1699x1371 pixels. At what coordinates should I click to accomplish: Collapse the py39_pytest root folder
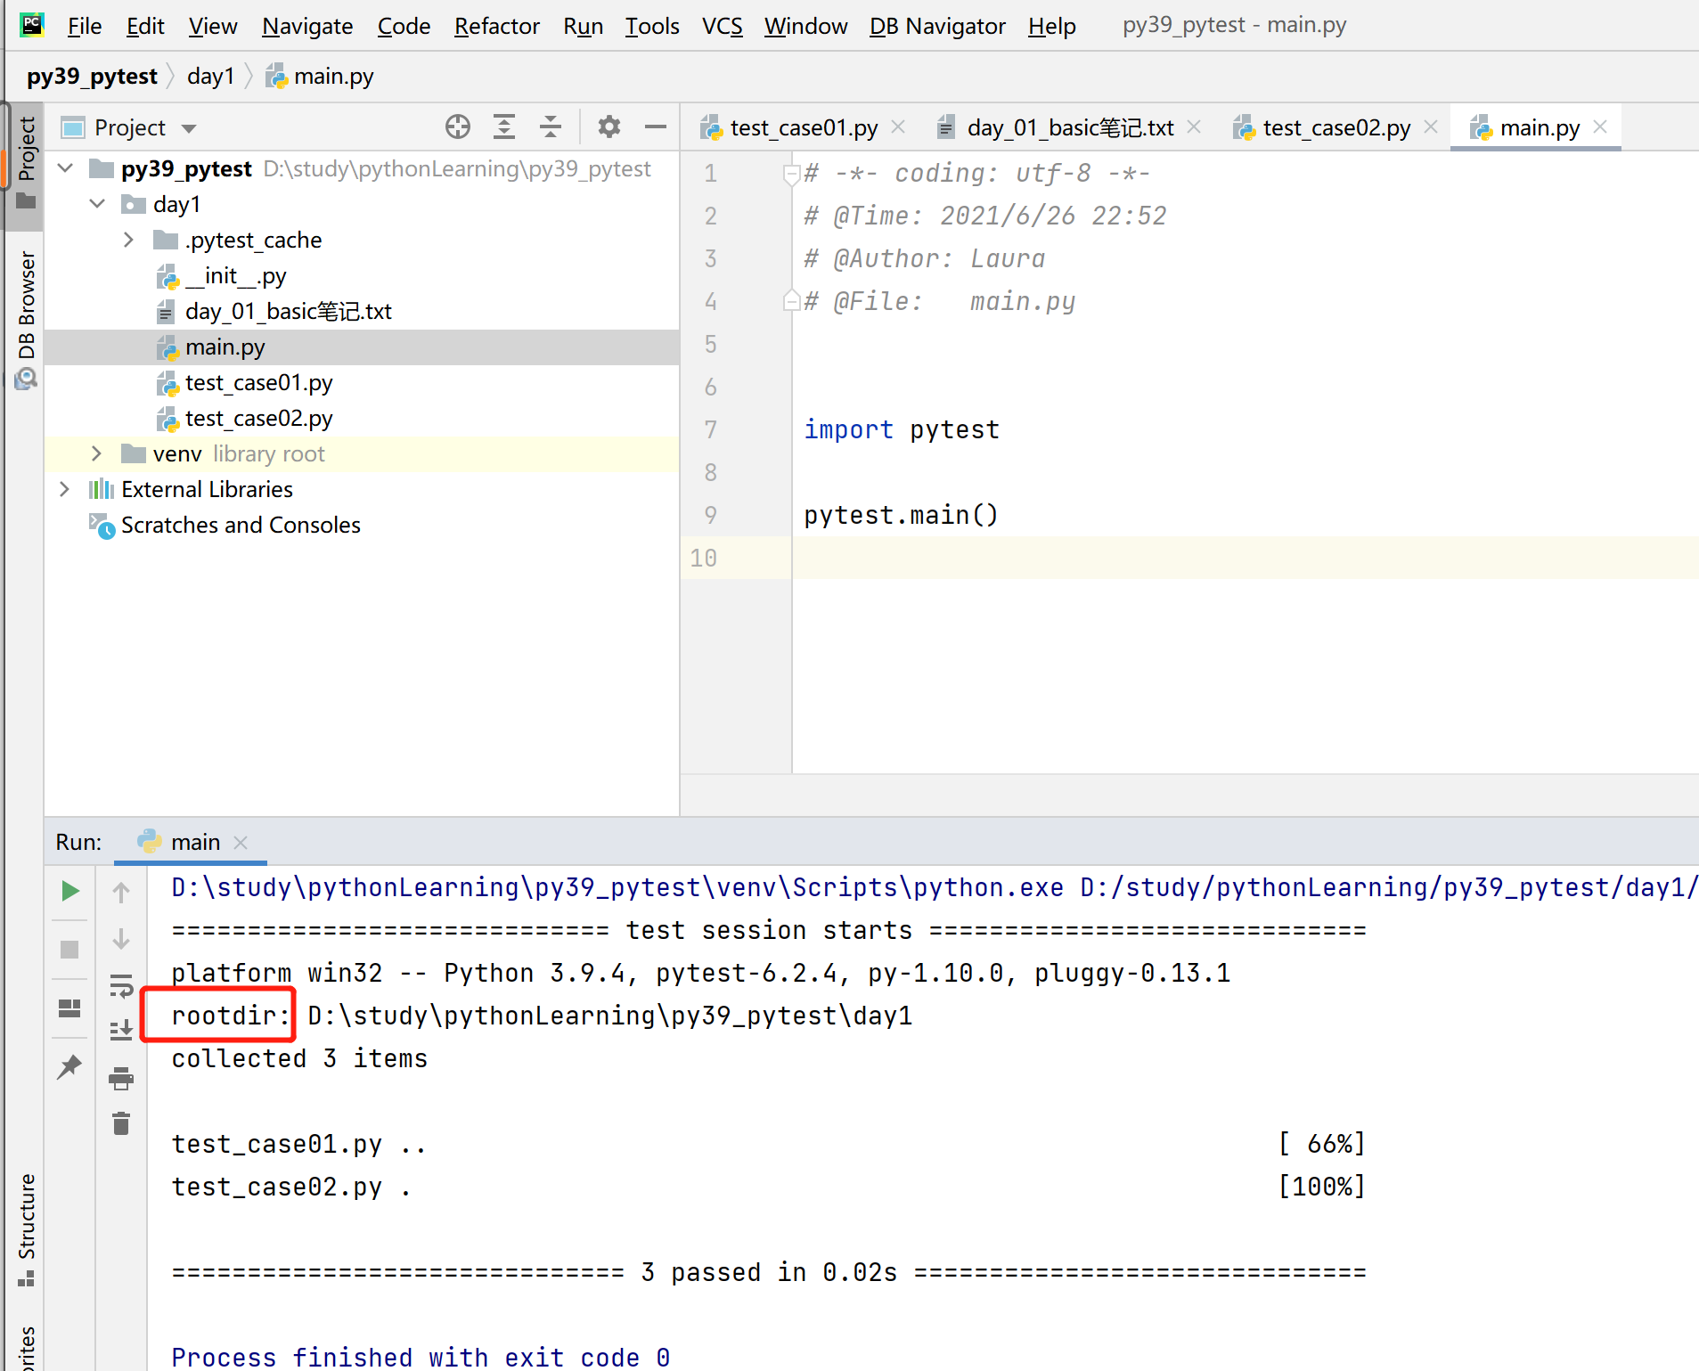[65, 168]
